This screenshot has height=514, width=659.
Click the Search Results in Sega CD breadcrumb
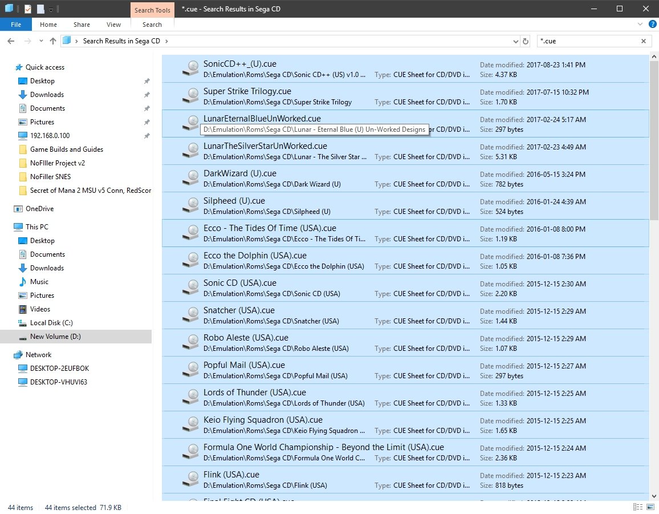tap(121, 41)
